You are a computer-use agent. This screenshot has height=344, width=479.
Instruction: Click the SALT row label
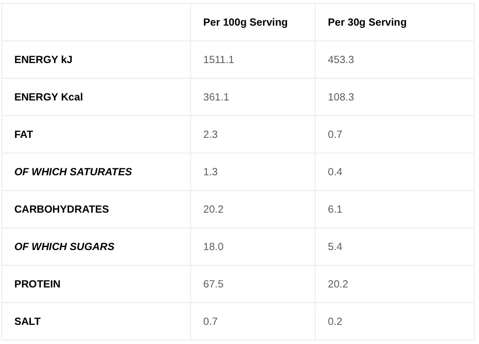tap(27, 321)
